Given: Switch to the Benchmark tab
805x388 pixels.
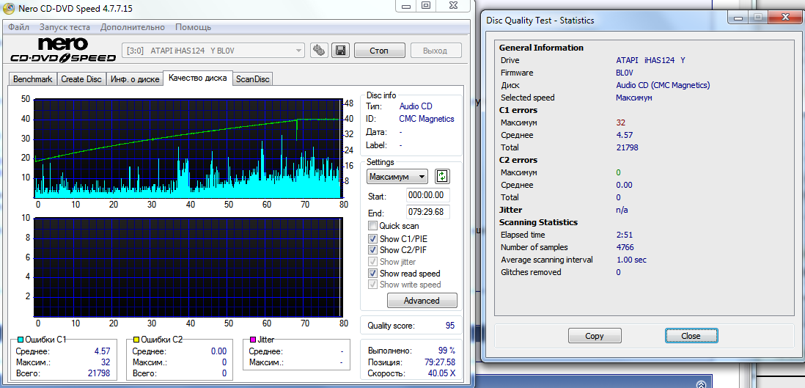Looking at the screenshot, I should tap(33, 79).
